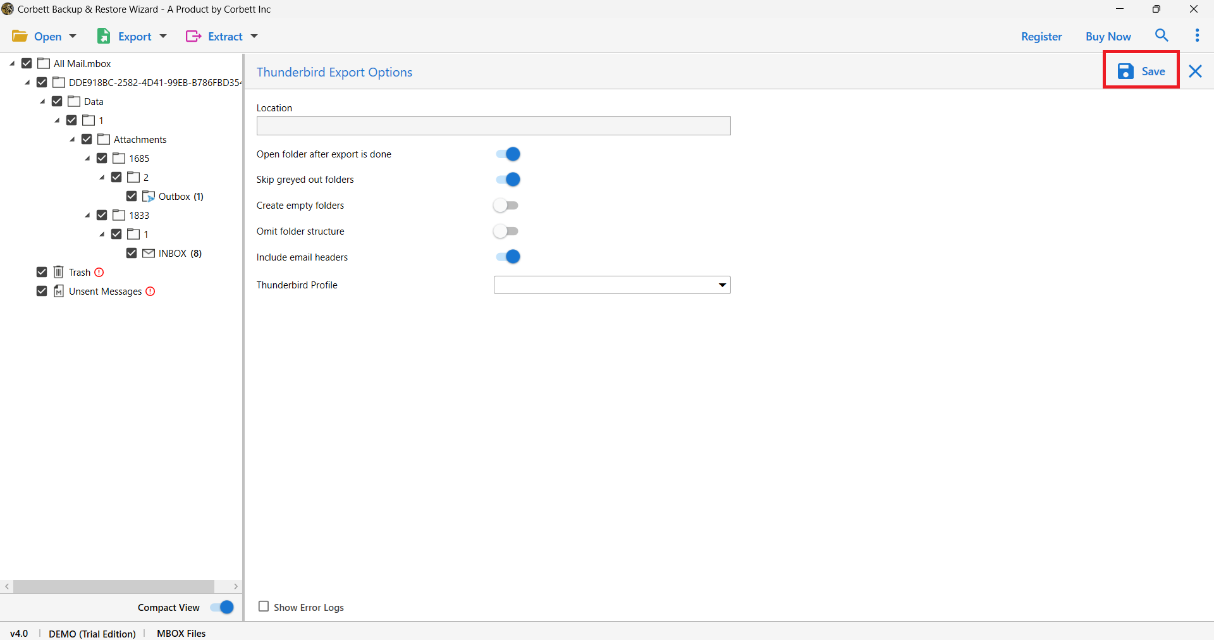
Task: Select the Unsent Messages tree item
Action: point(105,291)
